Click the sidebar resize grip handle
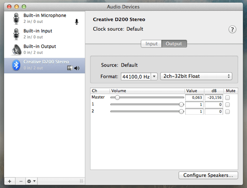Viewport: 247px width, 188px height. pos(81,181)
